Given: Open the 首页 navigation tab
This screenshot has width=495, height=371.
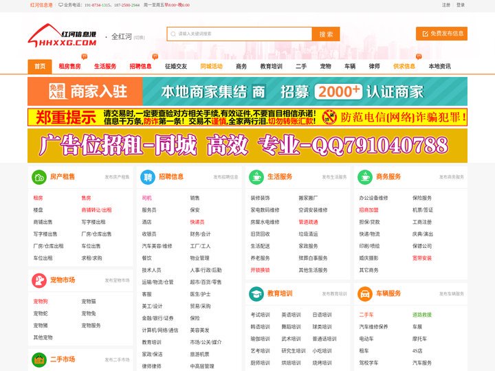Looking at the screenshot, I should [40, 66].
